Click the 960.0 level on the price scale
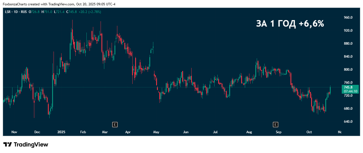The width and height of the screenshot is (363, 153). point(348,18)
